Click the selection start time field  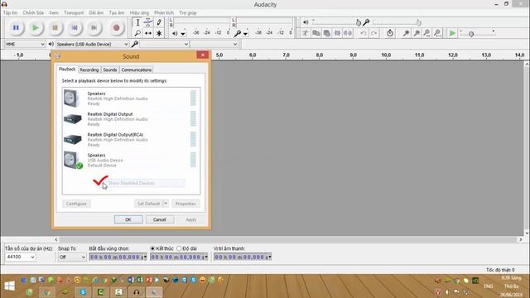click(118, 257)
